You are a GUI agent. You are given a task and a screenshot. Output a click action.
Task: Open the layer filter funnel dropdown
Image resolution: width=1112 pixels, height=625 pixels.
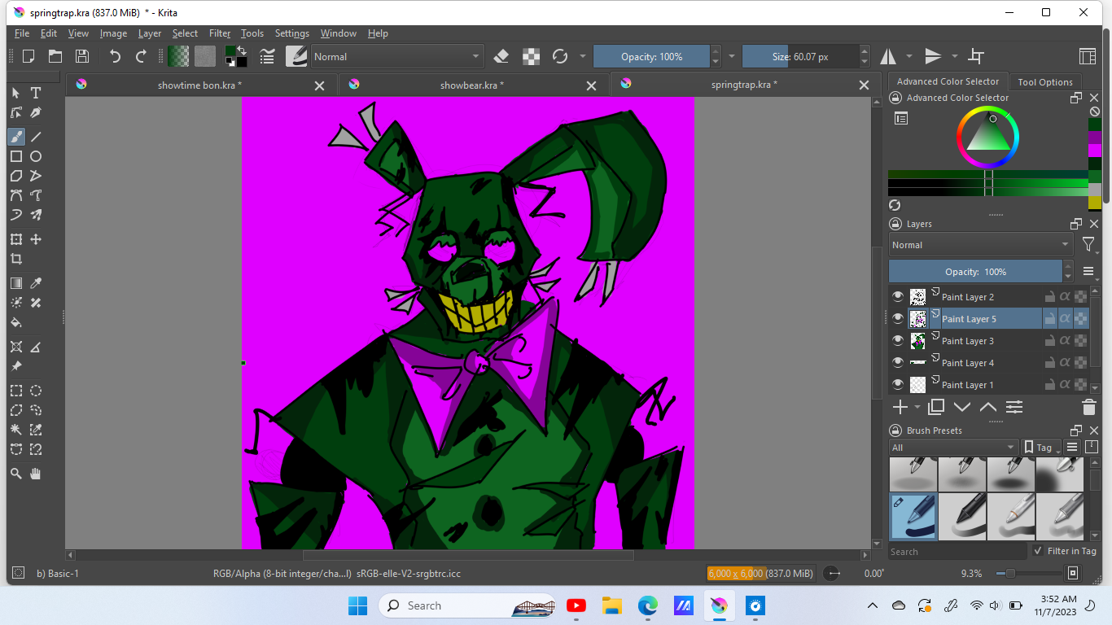click(x=1088, y=245)
